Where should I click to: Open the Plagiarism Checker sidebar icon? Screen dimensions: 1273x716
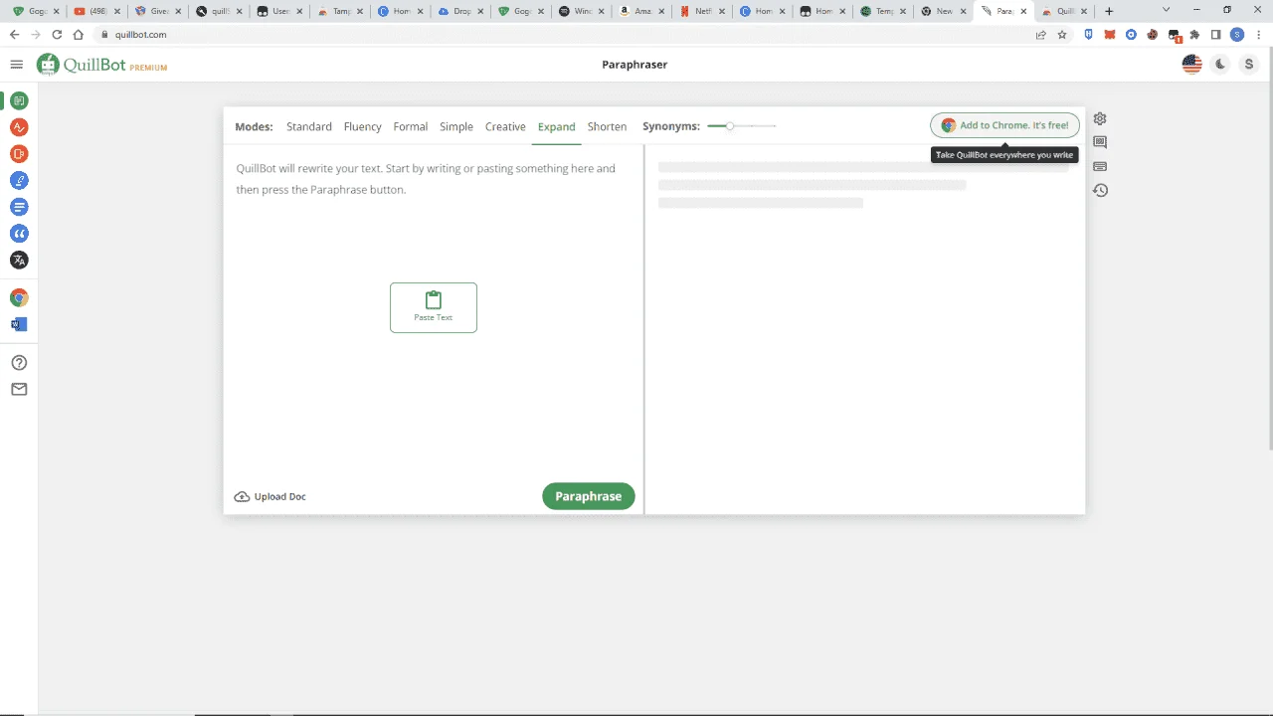pyautogui.click(x=19, y=154)
